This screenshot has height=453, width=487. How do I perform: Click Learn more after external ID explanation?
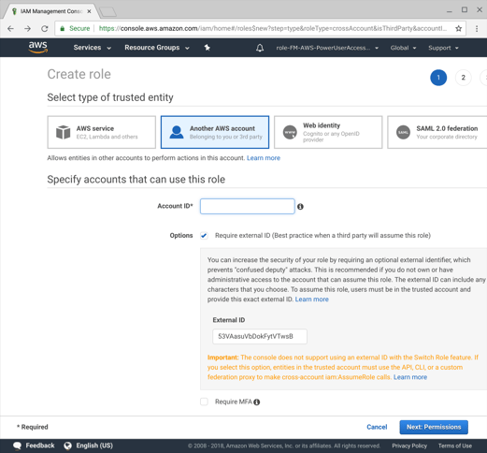[311, 300]
